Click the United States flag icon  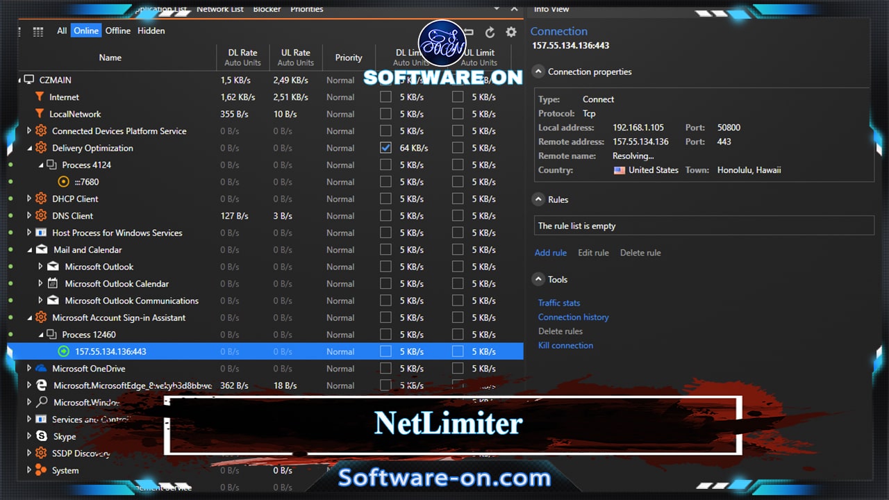[x=620, y=170]
